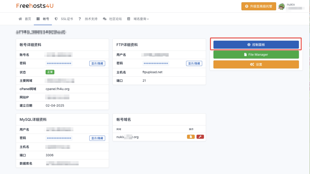Open the 社区论坛 tab
The height and width of the screenshot is (174, 310).
pos(112,19)
